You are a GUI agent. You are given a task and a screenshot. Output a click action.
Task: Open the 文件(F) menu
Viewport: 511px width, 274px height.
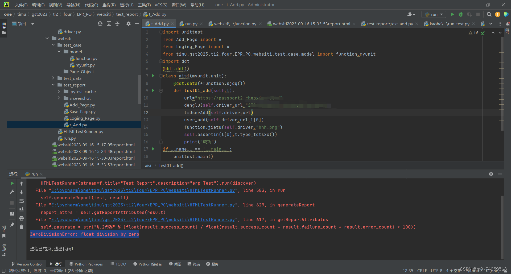tap(21, 5)
